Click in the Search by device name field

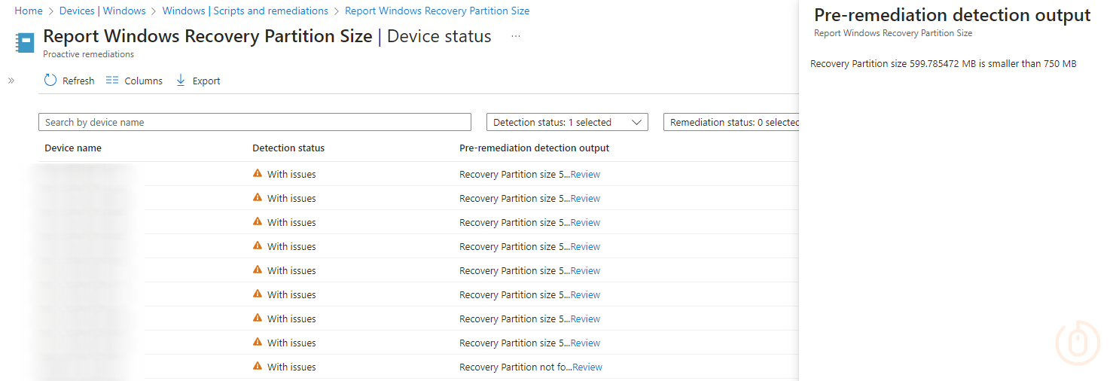click(x=255, y=122)
